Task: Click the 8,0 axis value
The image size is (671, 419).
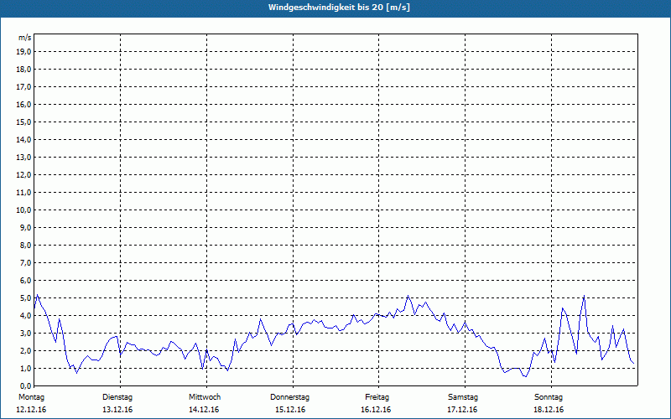Action: 25,245
